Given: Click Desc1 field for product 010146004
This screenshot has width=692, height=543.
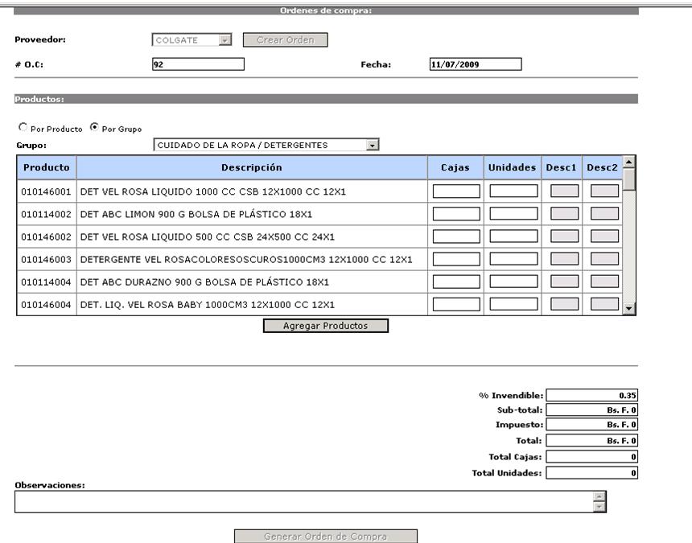Looking at the screenshot, I should [x=564, y=304].
